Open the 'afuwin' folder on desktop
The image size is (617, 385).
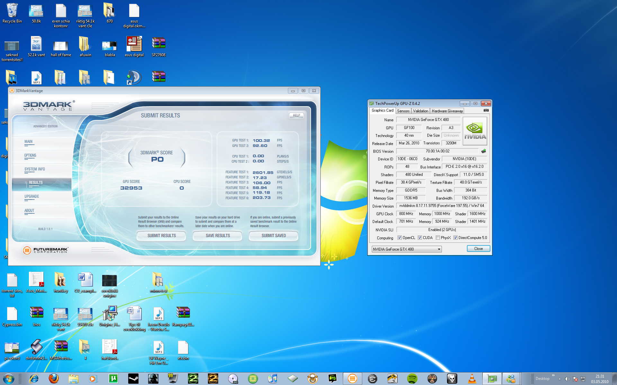tap(85, 47)
